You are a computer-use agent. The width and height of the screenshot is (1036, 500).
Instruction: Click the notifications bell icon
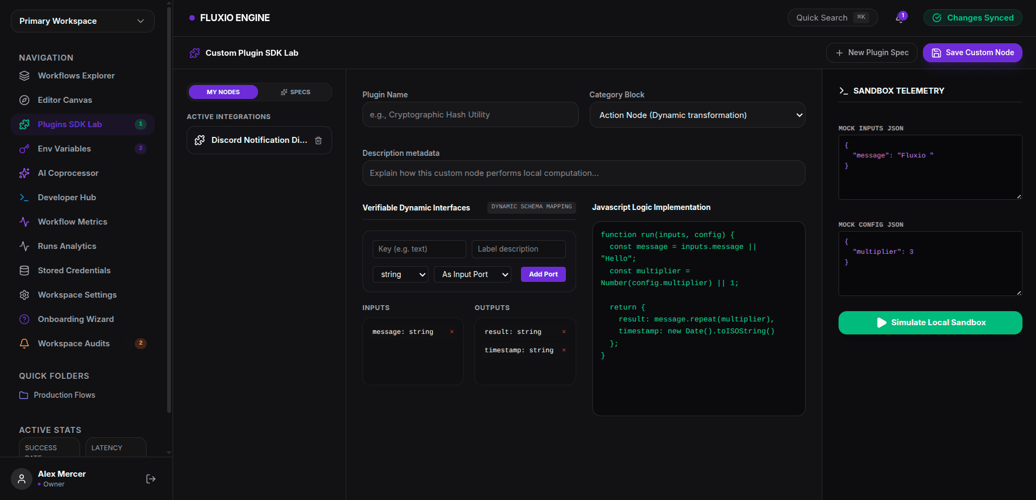point(900,18)
